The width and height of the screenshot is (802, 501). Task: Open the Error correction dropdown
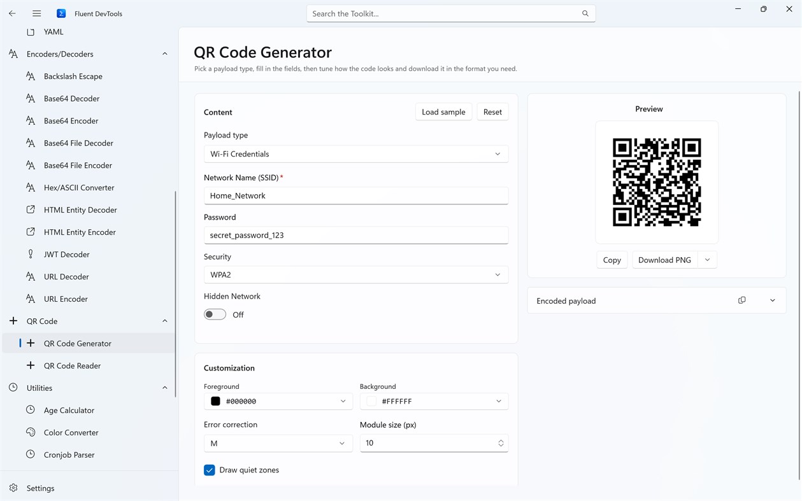pos(278,443)
